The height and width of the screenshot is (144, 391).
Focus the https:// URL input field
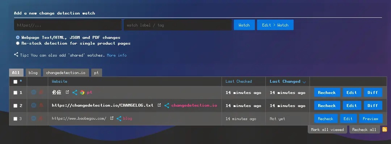click(68, 25)
